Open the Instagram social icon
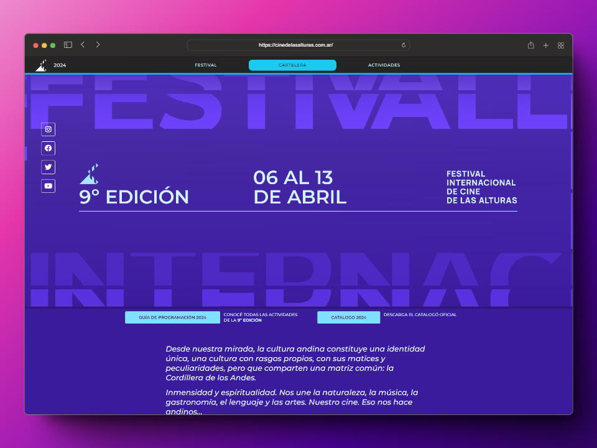The height and width of the screenshot is (448, 597). point(48,129)
